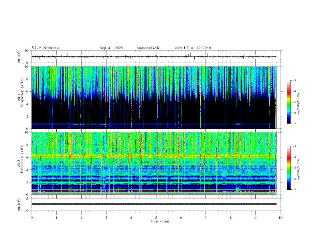
Task: Click the "-7" label on ch.1 colorbar
Action: coord(294,124)
